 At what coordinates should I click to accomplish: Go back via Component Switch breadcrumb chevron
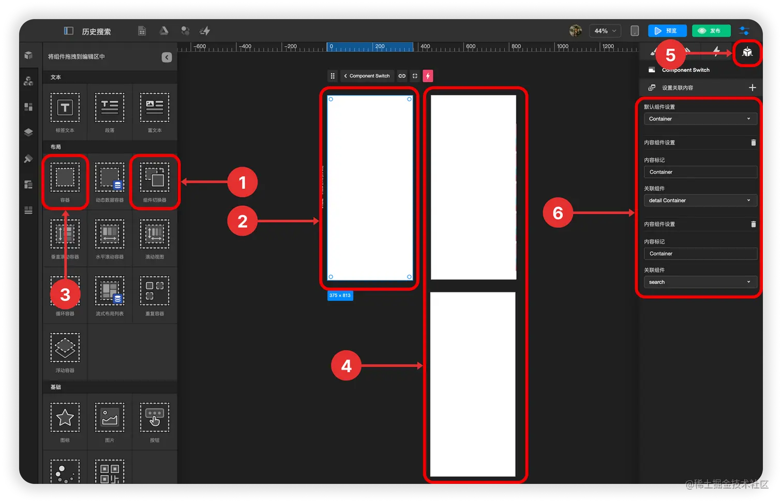tap(345, 76)
